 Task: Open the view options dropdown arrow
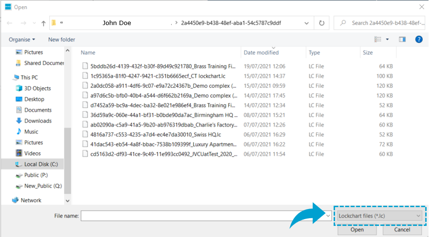[388, 39]
